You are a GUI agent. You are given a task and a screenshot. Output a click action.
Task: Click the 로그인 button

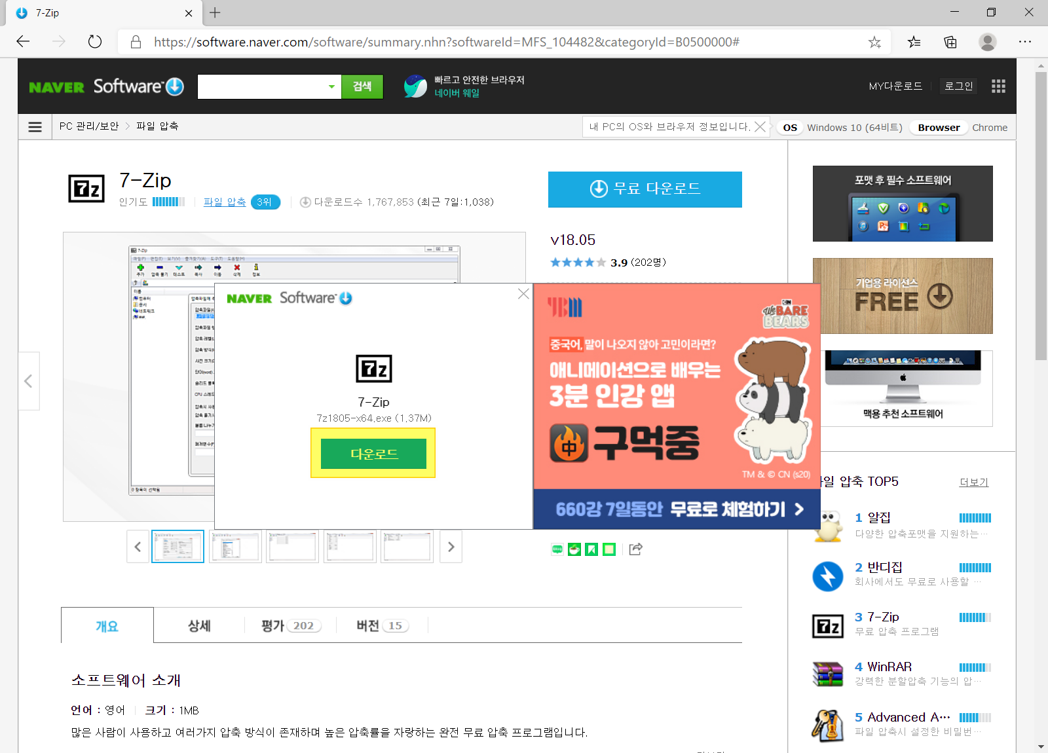pyautogui.click(x=959, y=86)
